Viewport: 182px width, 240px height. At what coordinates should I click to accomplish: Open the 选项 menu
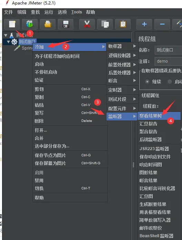(62, 12)
